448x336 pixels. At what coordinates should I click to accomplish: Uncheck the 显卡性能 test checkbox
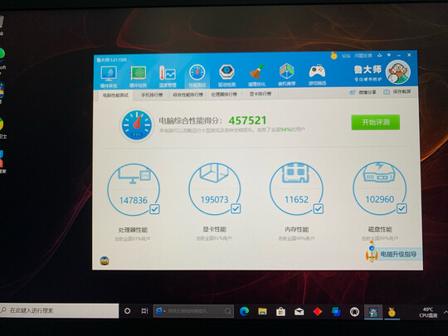pos(236,208)
